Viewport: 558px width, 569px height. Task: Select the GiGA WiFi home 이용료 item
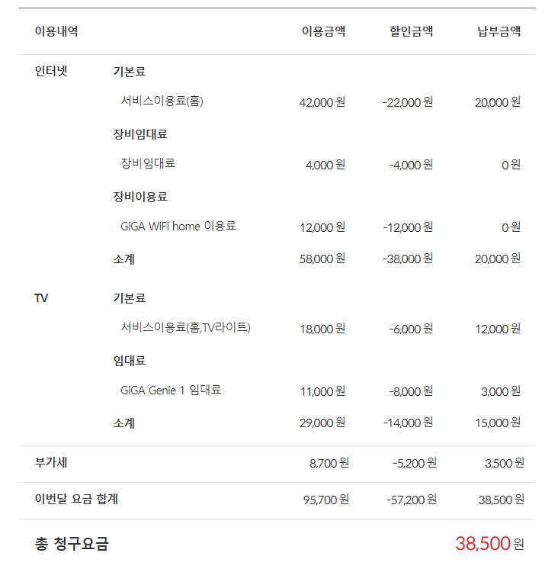tap(178, 226)
